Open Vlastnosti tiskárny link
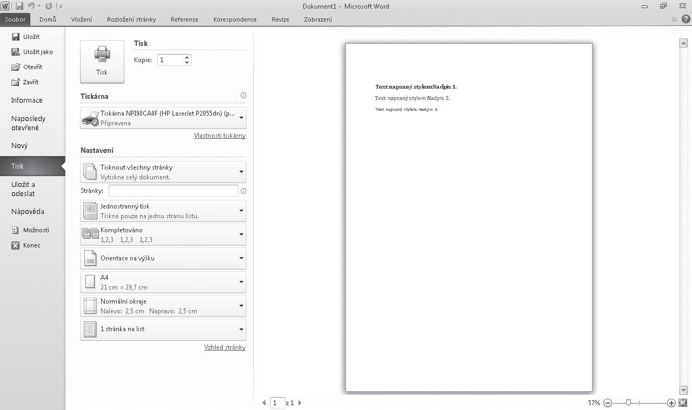Image resolution: width=692 pixels, height=410 pixels. [x=219, y=136]
